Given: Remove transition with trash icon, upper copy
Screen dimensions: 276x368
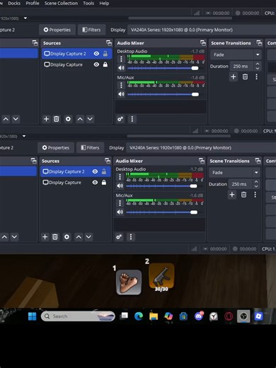Looking at the screenshot, I should 245,76.
